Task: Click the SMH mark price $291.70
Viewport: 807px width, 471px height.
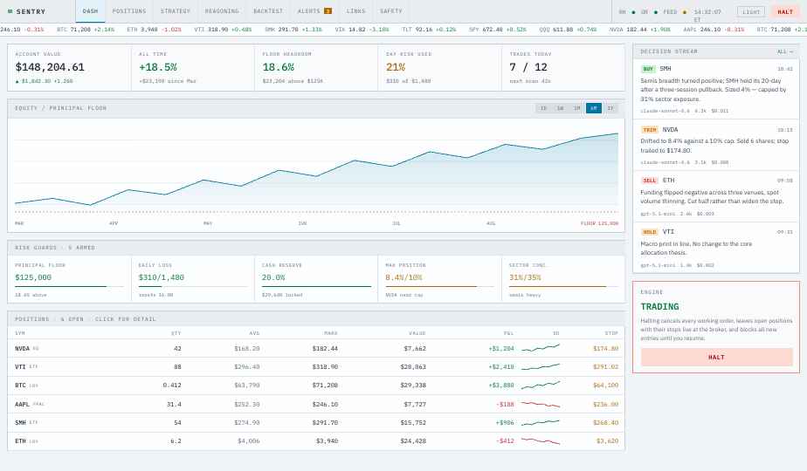Action: [325, 423]
